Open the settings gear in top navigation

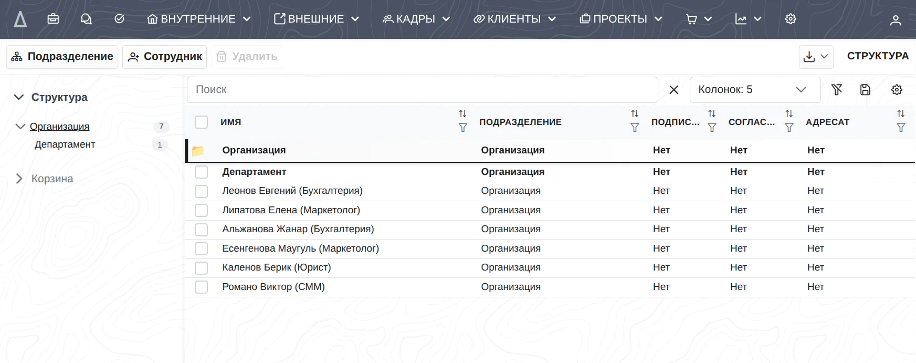tap(791, 19)
